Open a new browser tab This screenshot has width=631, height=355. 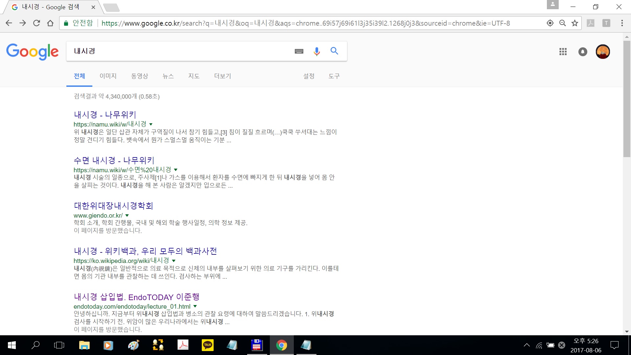(111, 7)
